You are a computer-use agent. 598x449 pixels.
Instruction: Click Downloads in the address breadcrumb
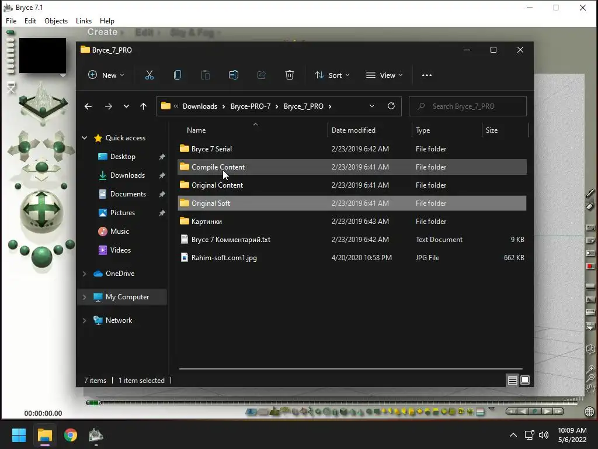(200, 106)
